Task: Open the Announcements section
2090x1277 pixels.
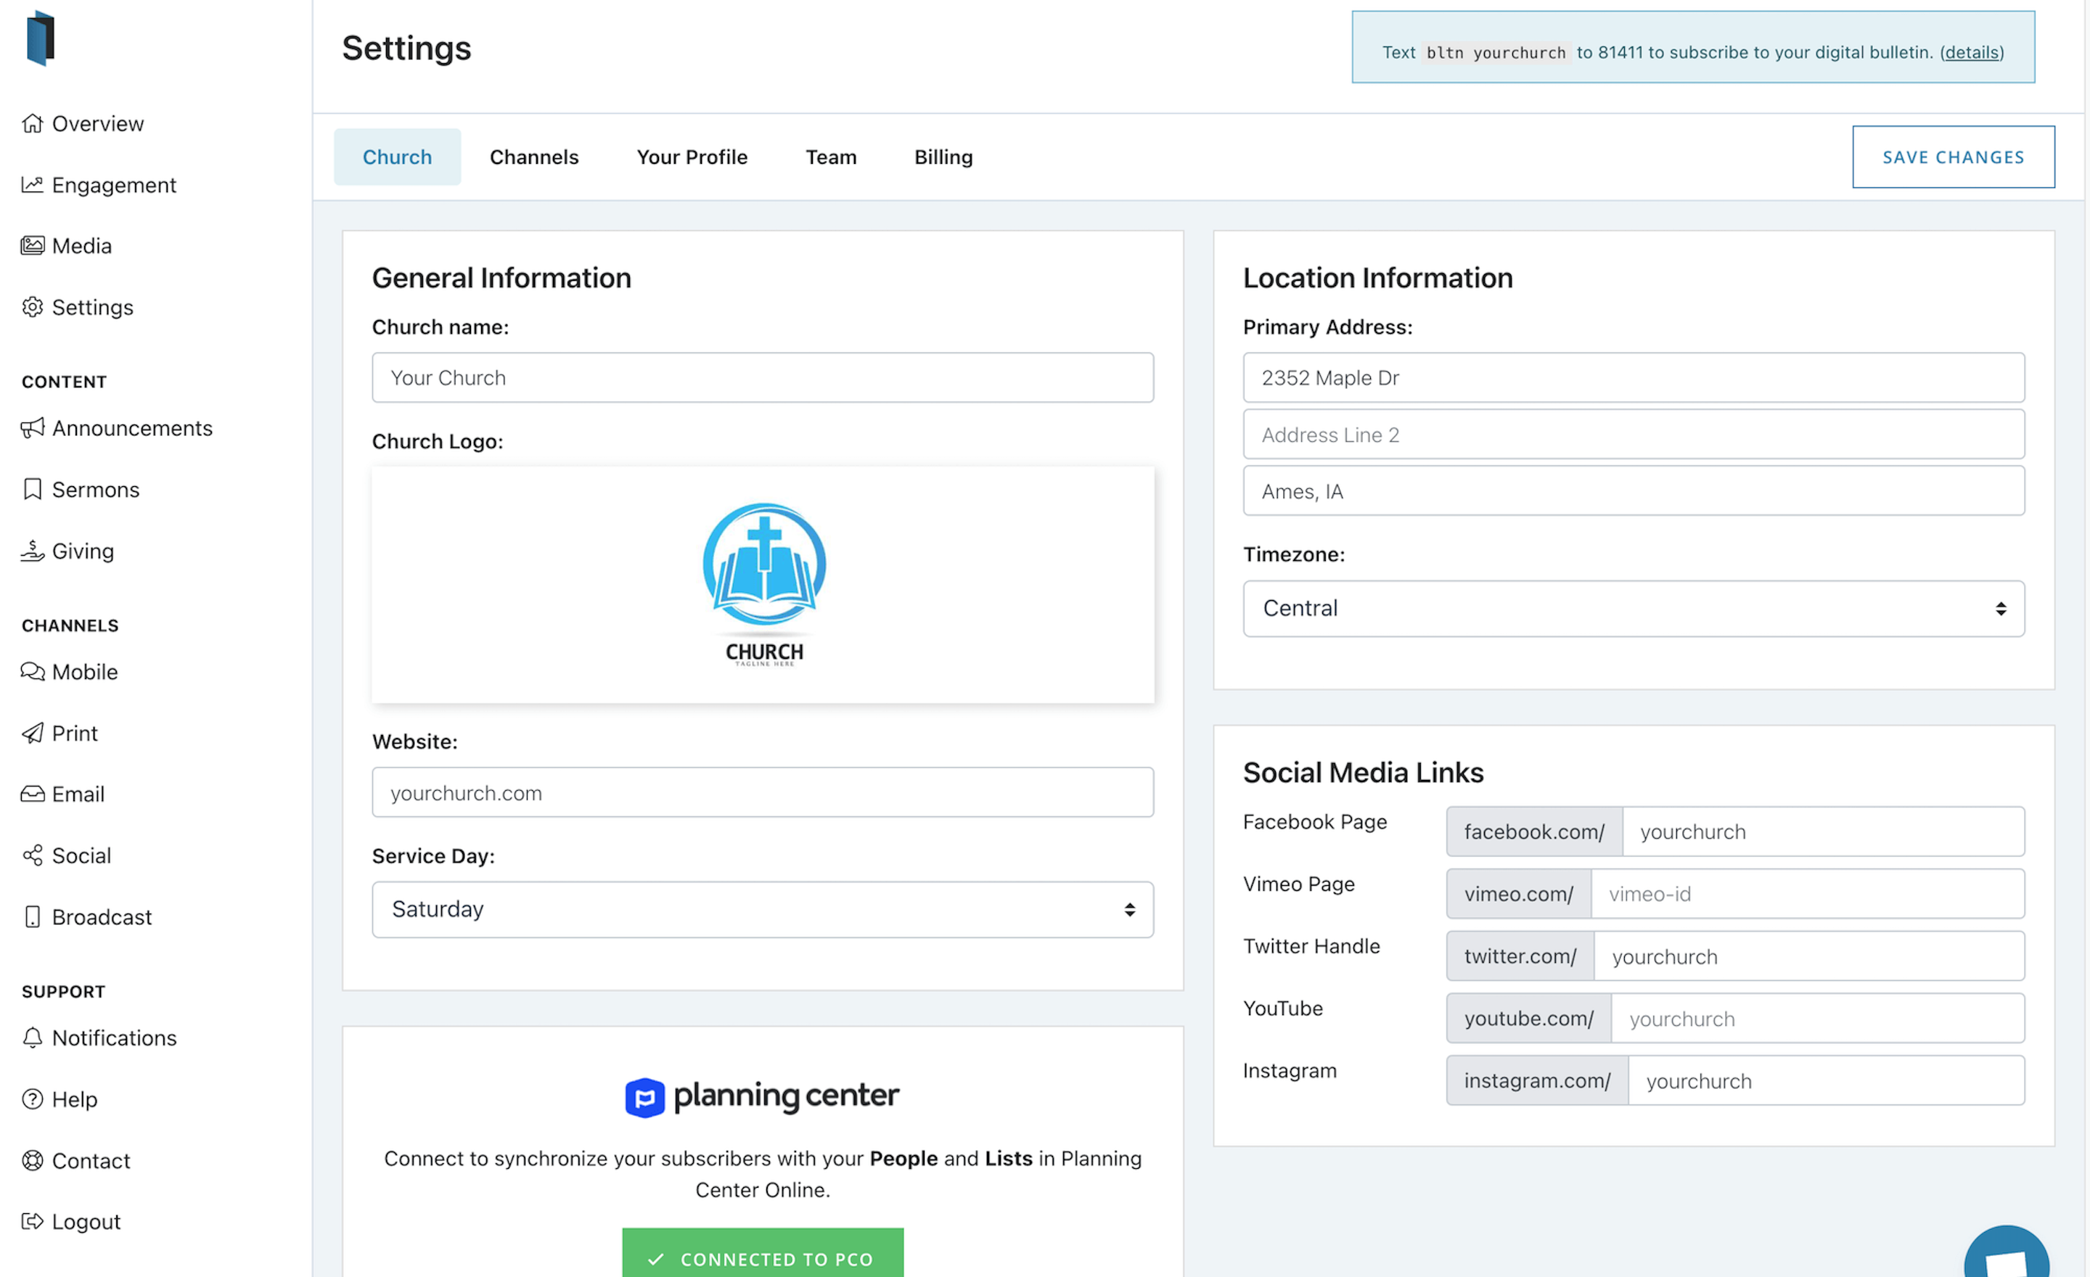Action: [132, 427]
